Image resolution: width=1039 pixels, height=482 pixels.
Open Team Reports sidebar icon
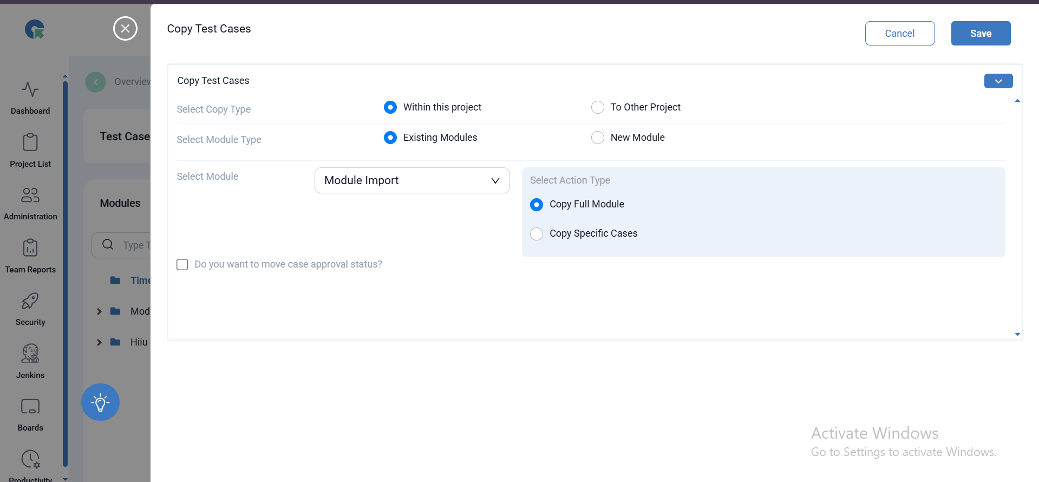pos(30,249)
